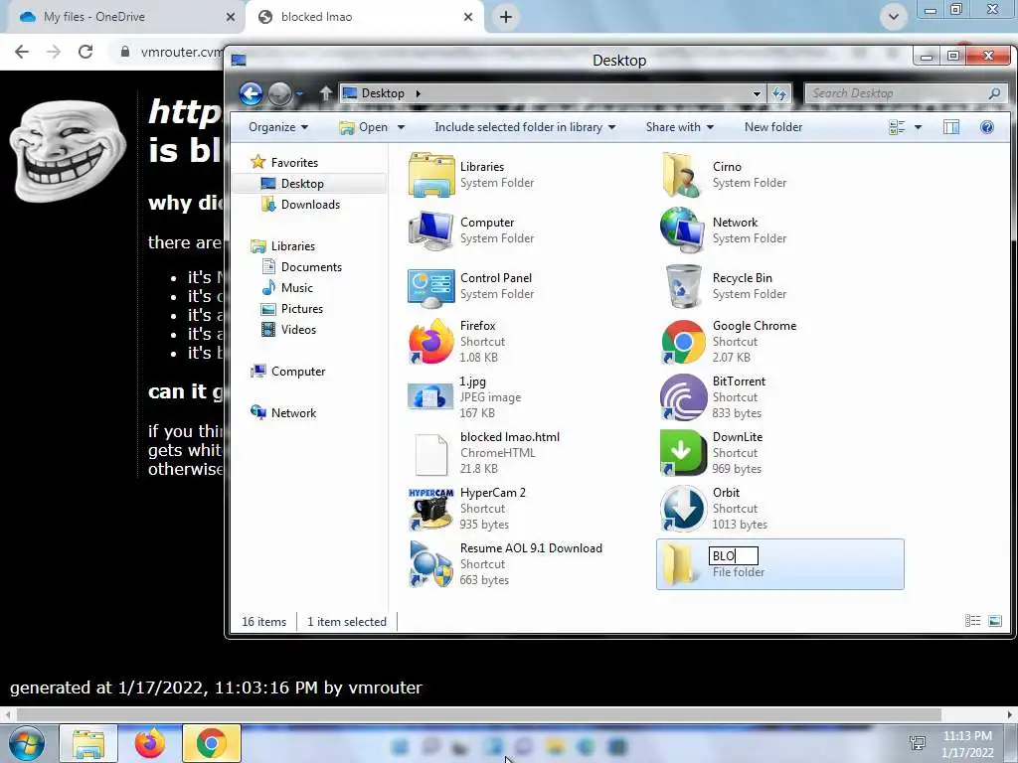Viewport: 1018px width, 763px height.
Task: Open Pictures library in navigation pane
Action: (x=291, y=309)
